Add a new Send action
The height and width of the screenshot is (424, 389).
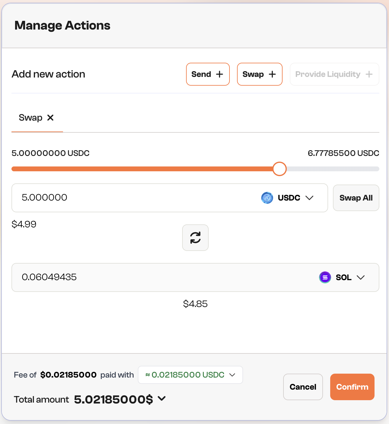tap(207, 74)
